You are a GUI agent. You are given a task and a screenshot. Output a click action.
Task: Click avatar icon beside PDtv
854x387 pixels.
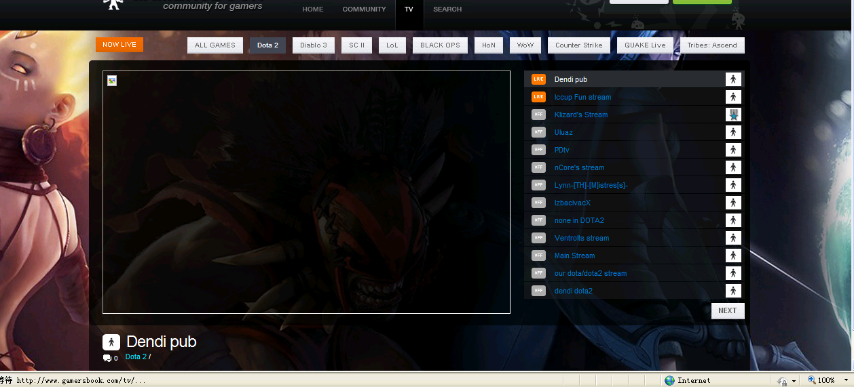pos(733,150)
